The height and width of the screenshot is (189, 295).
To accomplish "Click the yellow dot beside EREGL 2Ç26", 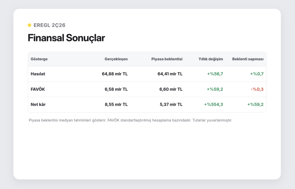I will tap(30, 25).
